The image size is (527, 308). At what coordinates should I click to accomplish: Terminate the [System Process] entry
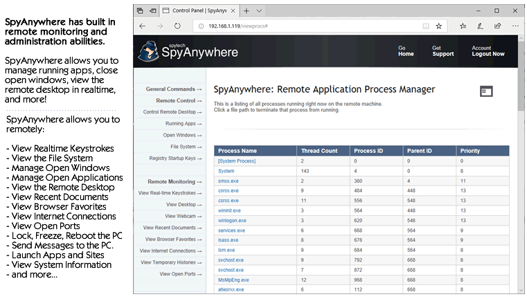pos(237,161)
